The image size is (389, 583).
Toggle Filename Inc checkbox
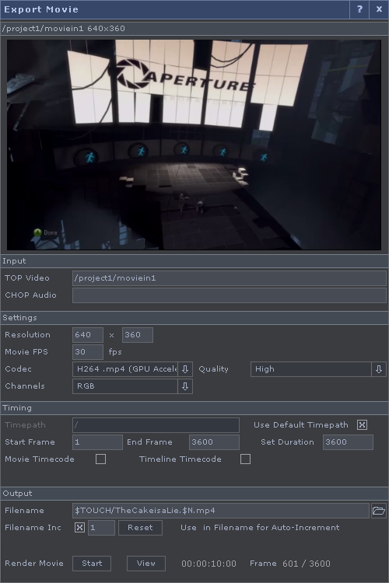click(x=79, y=528)
